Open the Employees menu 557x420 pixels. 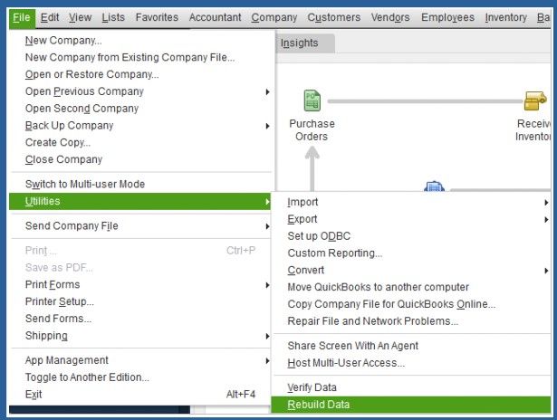tap(447, 17)
